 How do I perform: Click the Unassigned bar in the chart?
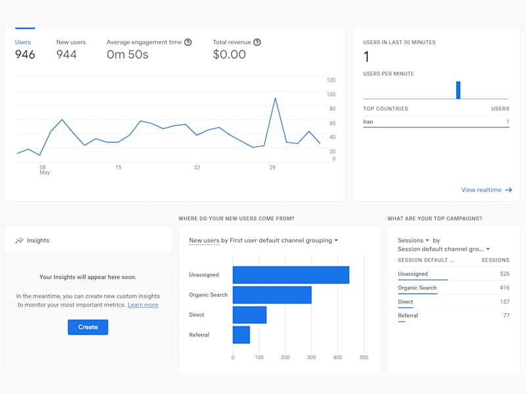291,274
